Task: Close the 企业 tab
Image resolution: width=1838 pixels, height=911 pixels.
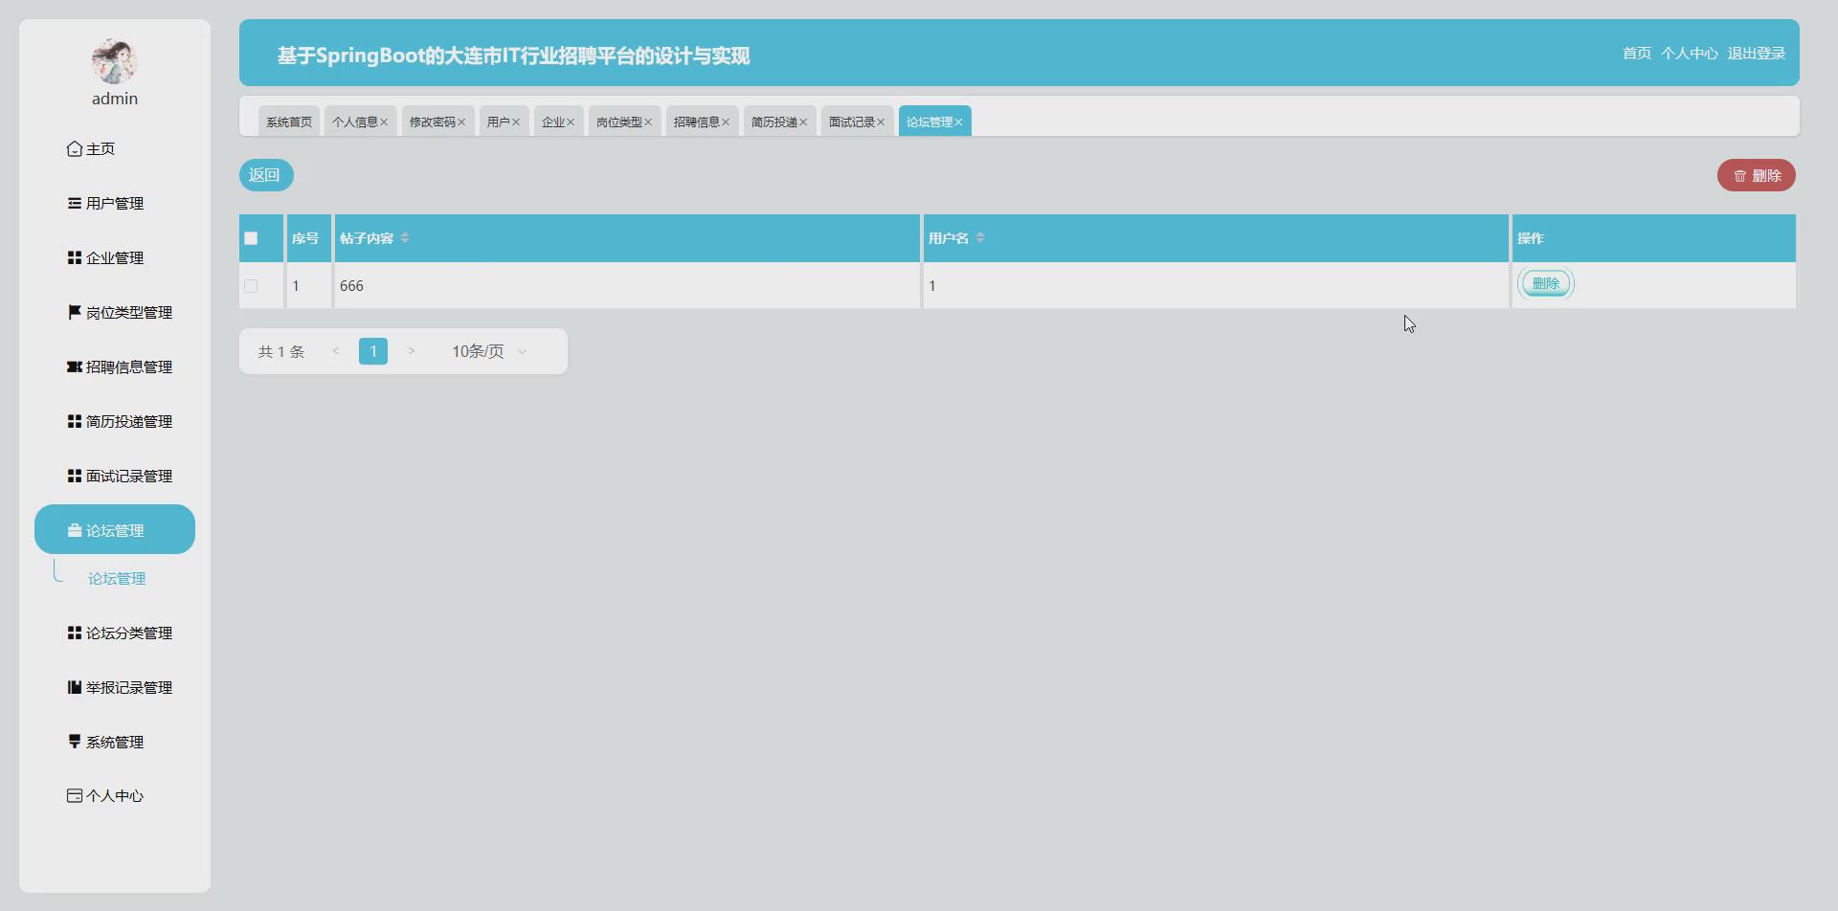Action: (x=571, y=122)
